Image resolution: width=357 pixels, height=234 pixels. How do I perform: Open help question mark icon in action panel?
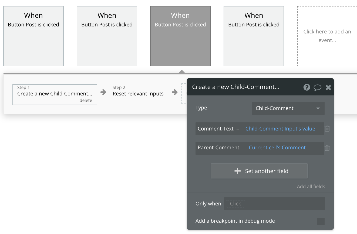[307, 87]
